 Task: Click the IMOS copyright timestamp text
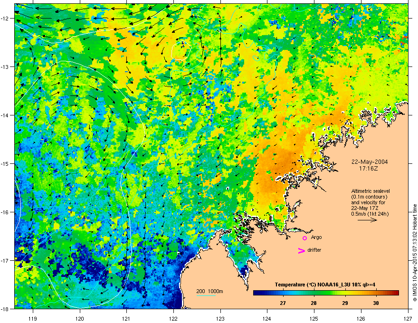click(415, 253)
